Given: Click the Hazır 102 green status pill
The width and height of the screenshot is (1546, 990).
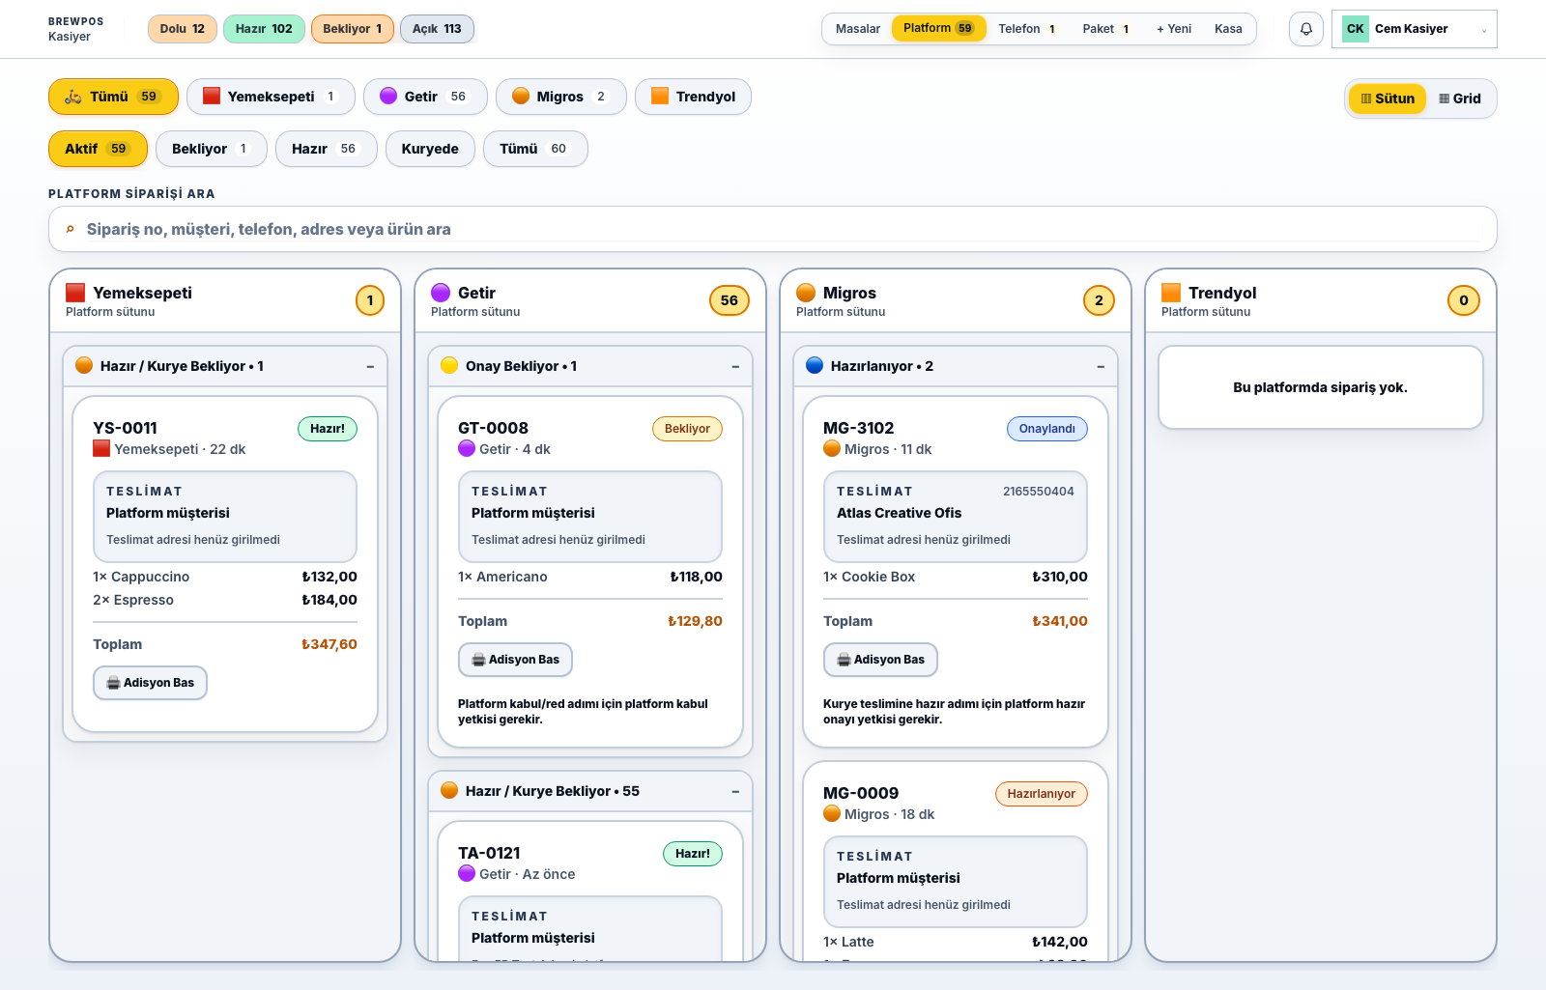Looking at the screenshot, I should tap(264, 29).
